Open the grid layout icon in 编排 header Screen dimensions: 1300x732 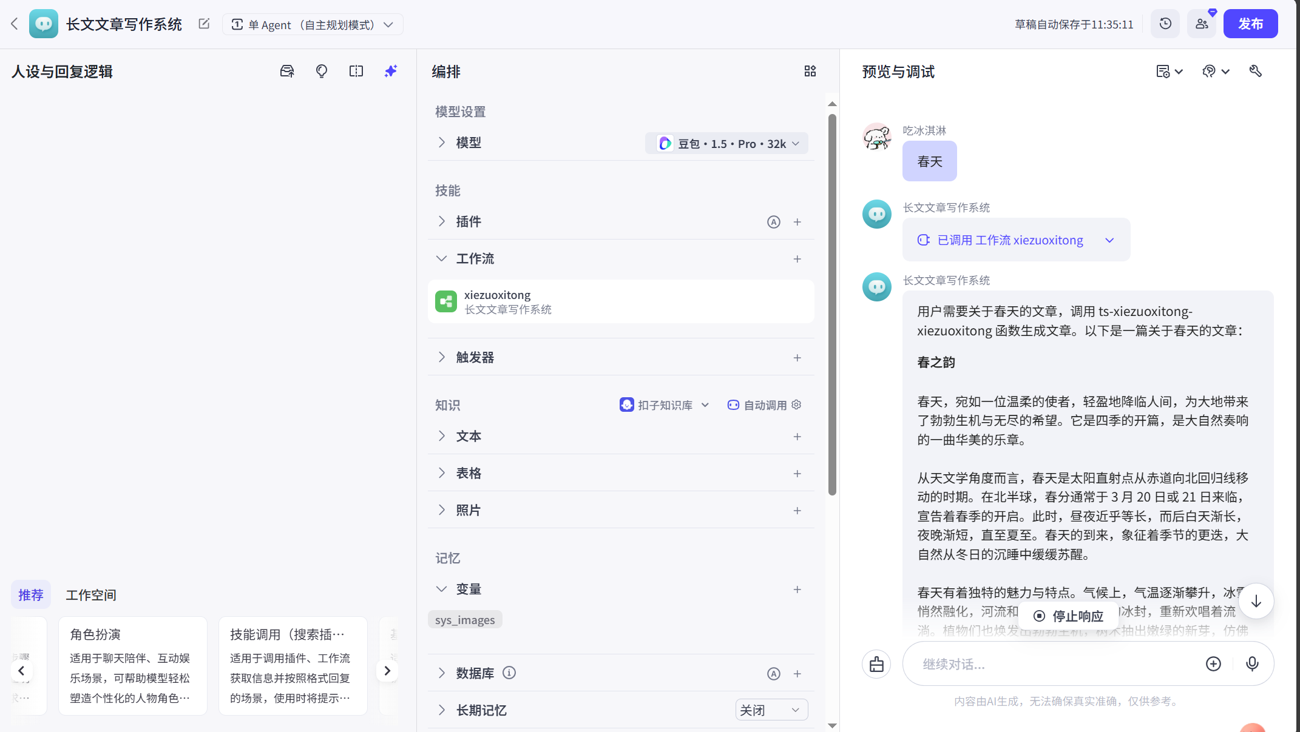[x=810, y=70]
